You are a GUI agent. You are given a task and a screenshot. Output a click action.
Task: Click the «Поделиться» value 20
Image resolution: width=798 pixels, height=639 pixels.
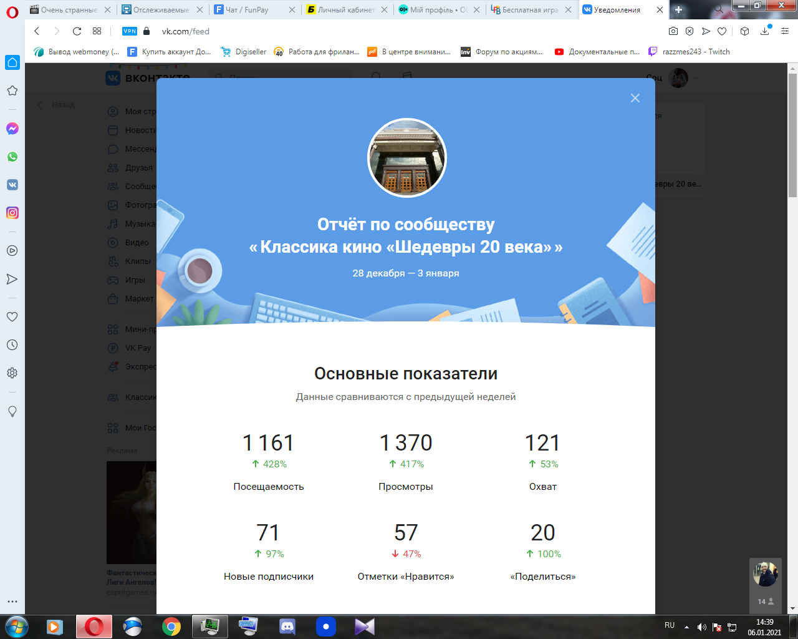(543, 533)
